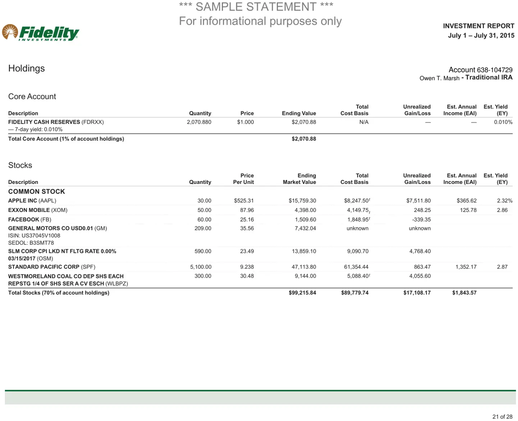Click the 7-day yield: 0.010% line
Image resolution: width=518 pixels, height=421 pixels.
tap(35, 129)
